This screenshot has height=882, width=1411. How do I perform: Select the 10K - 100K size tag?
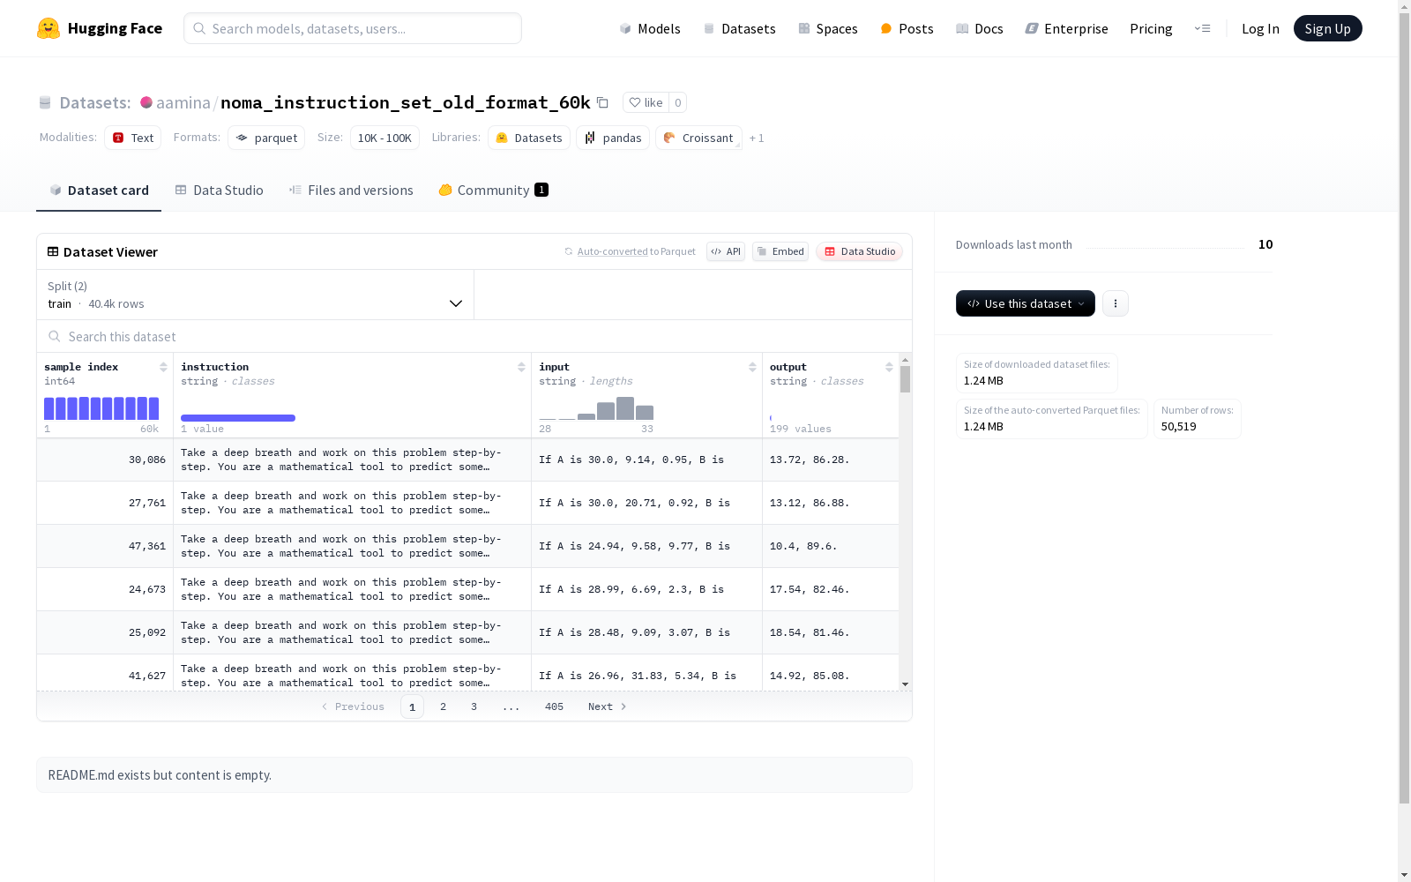[x=384, y=138]
